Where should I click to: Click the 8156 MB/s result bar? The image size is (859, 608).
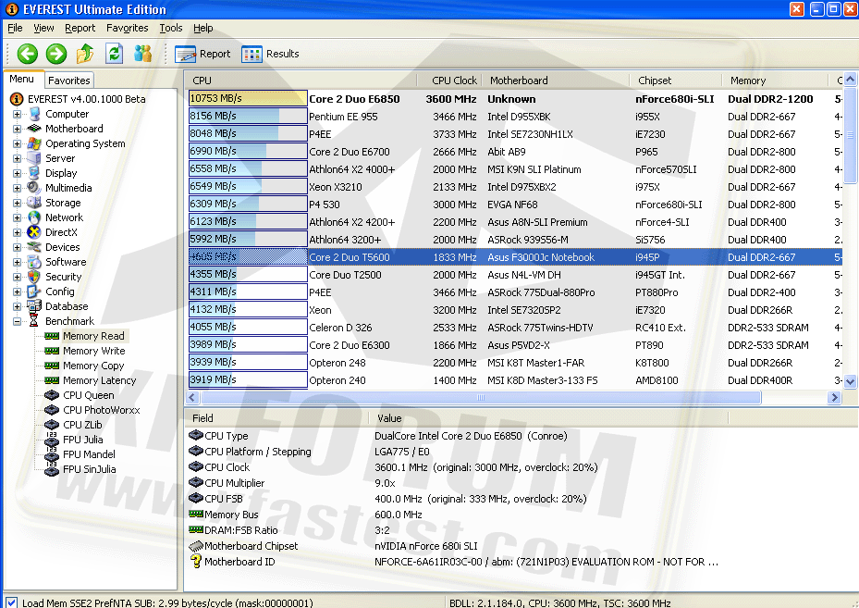[x=248, y=117]
